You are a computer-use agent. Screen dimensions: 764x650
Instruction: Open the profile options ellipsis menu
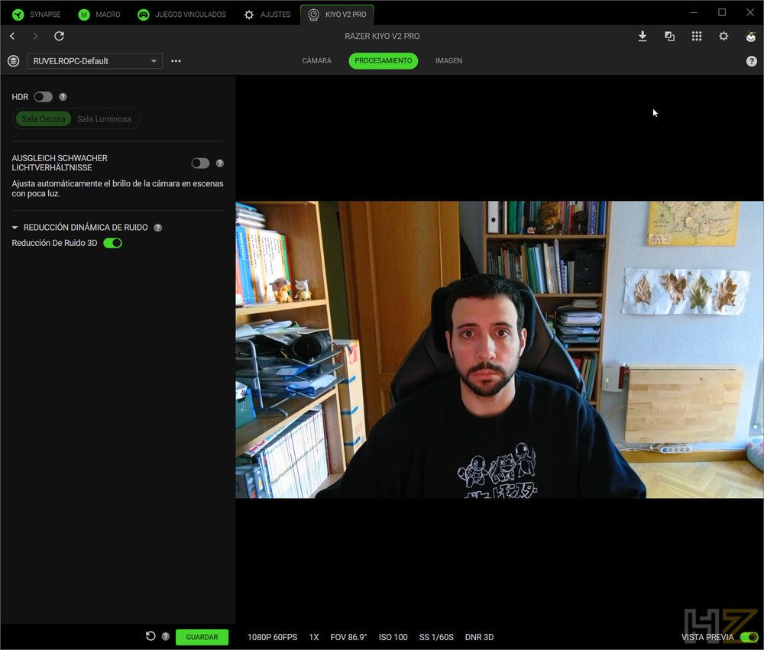coord(176,61)
